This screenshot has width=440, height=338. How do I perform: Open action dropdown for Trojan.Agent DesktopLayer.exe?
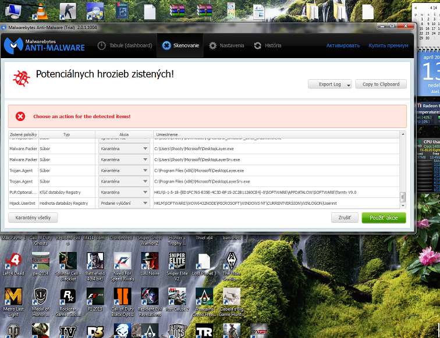[124, 170]
